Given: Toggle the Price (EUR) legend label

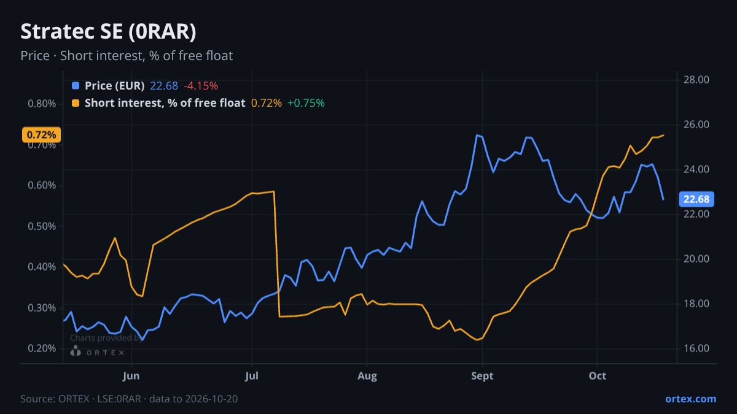Looking at the screenshot, I should tap(114, 86).
